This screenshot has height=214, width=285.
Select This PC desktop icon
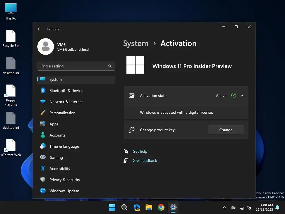(11, 11)
